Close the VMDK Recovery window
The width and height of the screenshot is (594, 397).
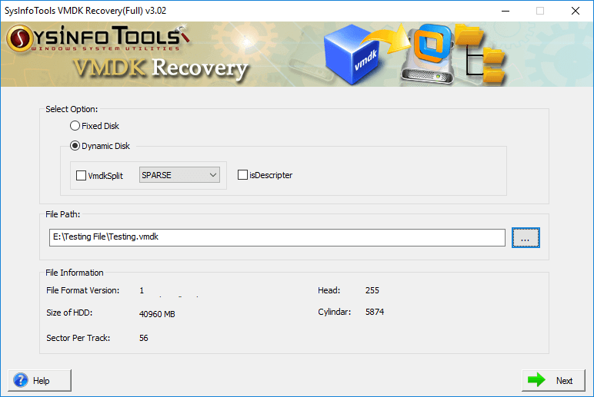click(x=575, y=11)
